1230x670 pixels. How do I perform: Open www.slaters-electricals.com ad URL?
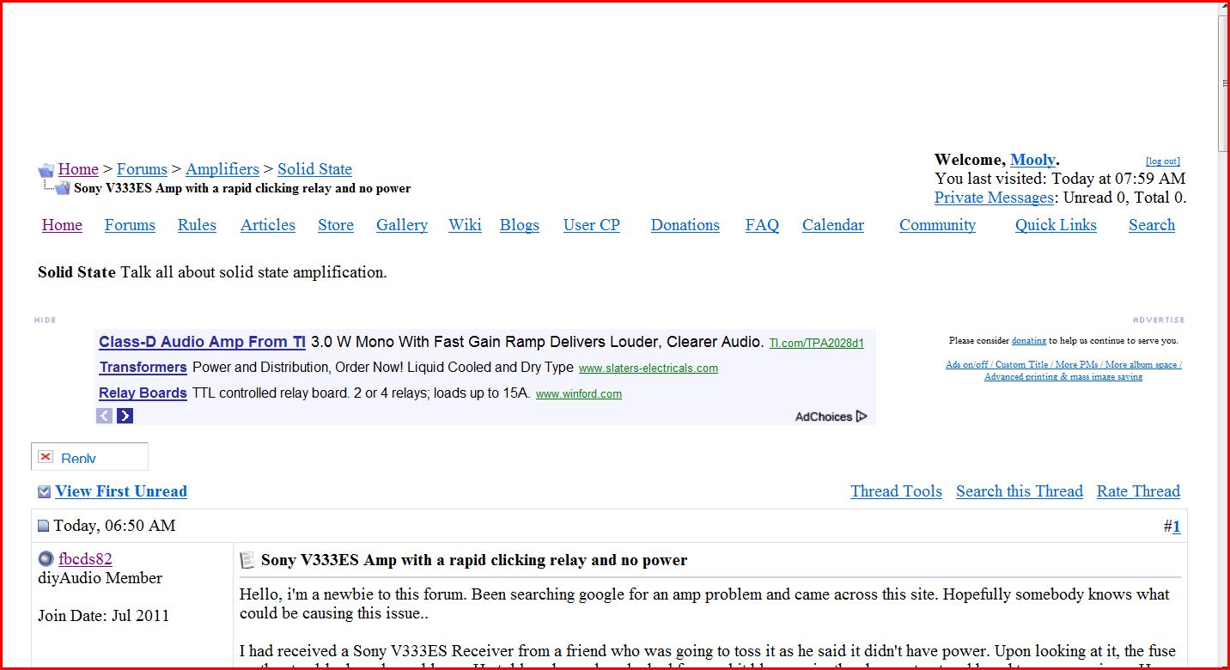coord(648,368)
